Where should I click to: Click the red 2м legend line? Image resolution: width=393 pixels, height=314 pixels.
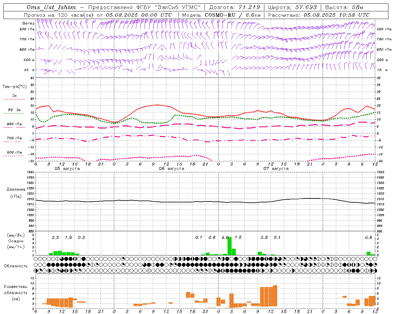click(14, 99)
